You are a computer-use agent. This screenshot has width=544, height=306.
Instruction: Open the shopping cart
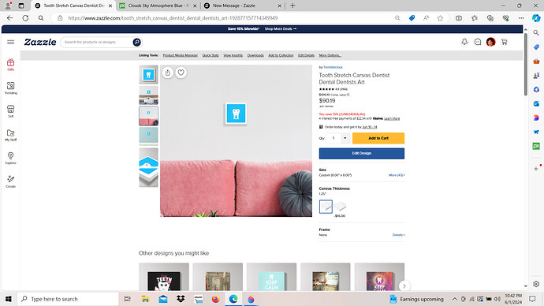click(504, 42)
